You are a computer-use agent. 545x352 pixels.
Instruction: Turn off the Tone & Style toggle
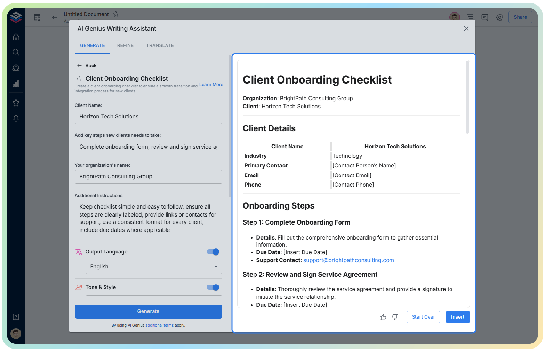point(212,288)
